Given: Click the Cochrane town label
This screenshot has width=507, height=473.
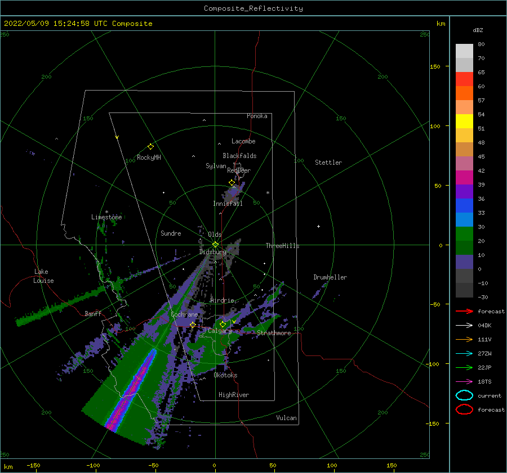Looking at the screenshot, I should 184,314.
